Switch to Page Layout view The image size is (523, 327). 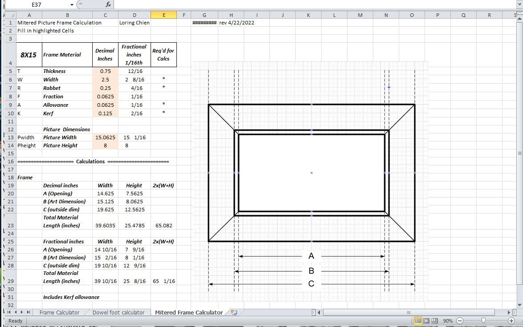click(x=426, y=321)
